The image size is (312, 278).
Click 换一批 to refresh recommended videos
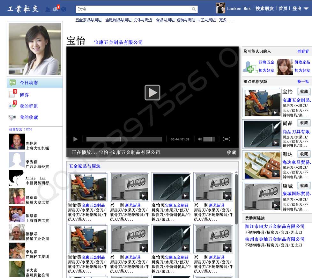(x=303, y=82)
